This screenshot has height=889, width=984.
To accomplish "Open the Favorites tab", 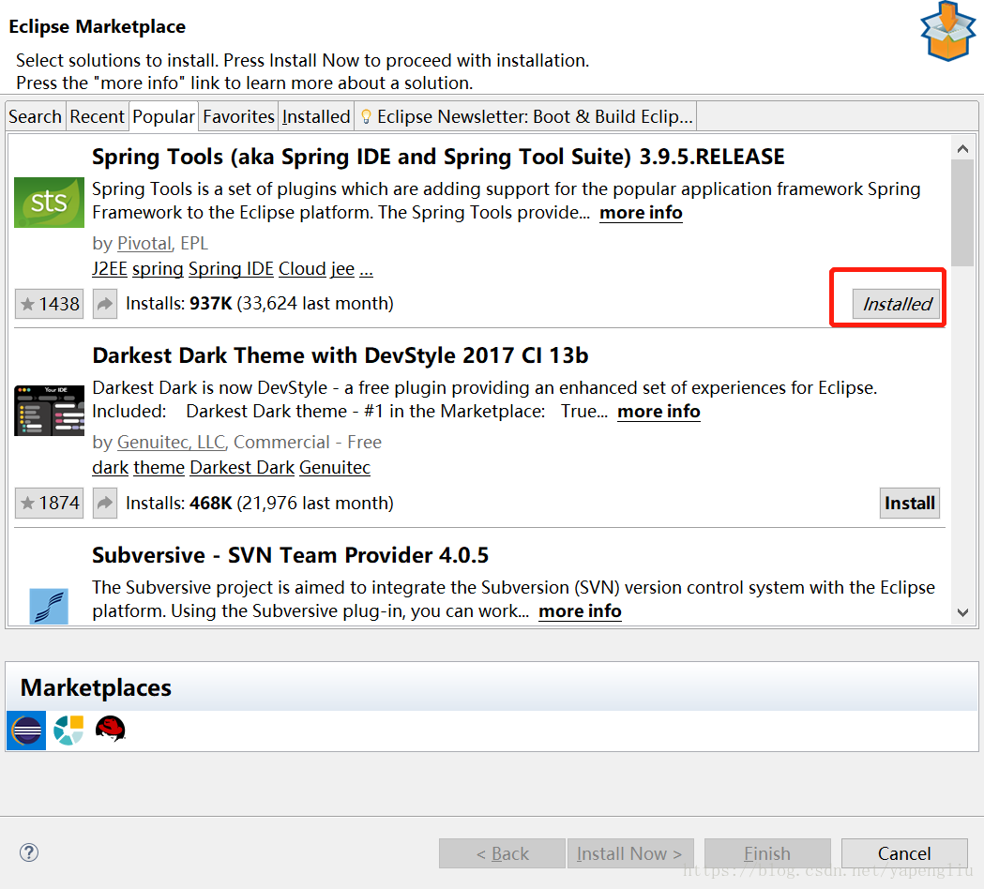I will (238, 116).
